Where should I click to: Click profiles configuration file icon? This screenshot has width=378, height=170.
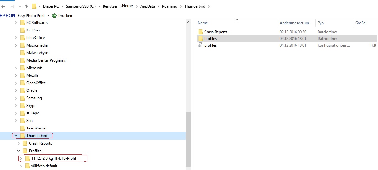(x=200, y=45)
